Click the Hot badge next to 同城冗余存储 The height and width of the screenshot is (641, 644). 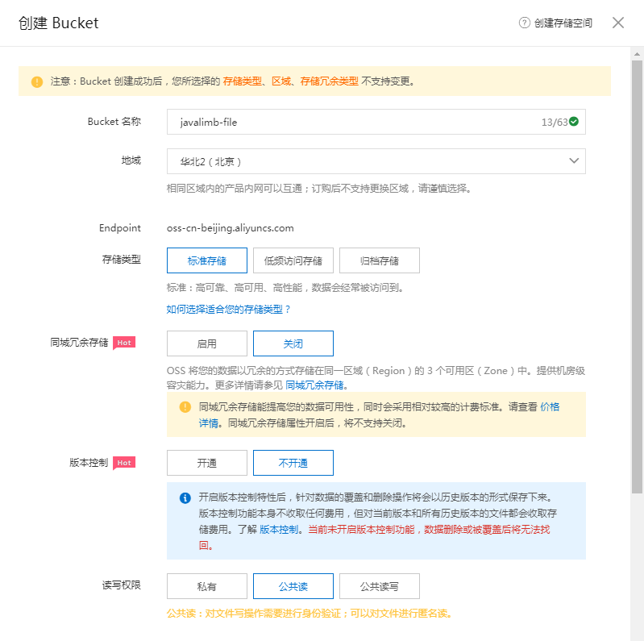pos(123,343)
